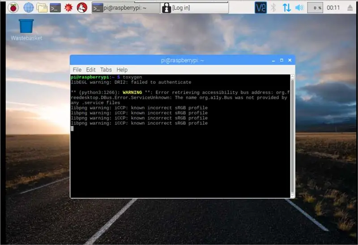Image resolution: width=358 pixels, height=245 pixels.
Task: Switch to pi@raspberrypi taskbar window button
Action: [126, 8]
